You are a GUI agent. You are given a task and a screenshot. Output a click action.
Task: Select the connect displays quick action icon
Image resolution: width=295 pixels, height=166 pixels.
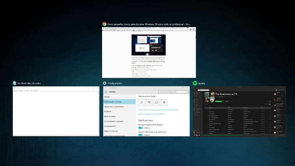(x=149, y=102)
